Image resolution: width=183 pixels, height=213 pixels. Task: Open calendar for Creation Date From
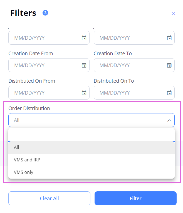pyautogui.click(x=84, y=65)
